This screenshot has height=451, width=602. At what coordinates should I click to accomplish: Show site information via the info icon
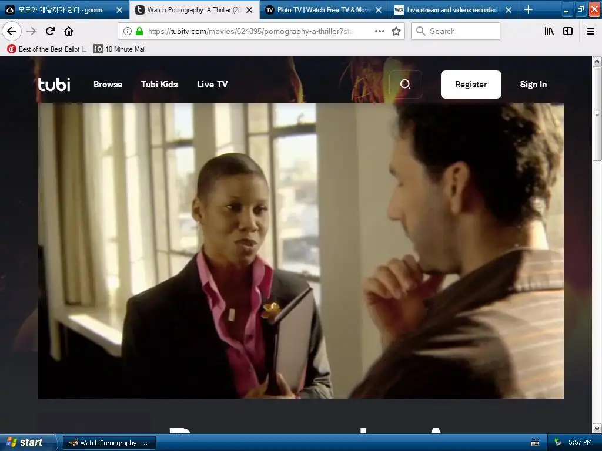click(x=127, y=31)
